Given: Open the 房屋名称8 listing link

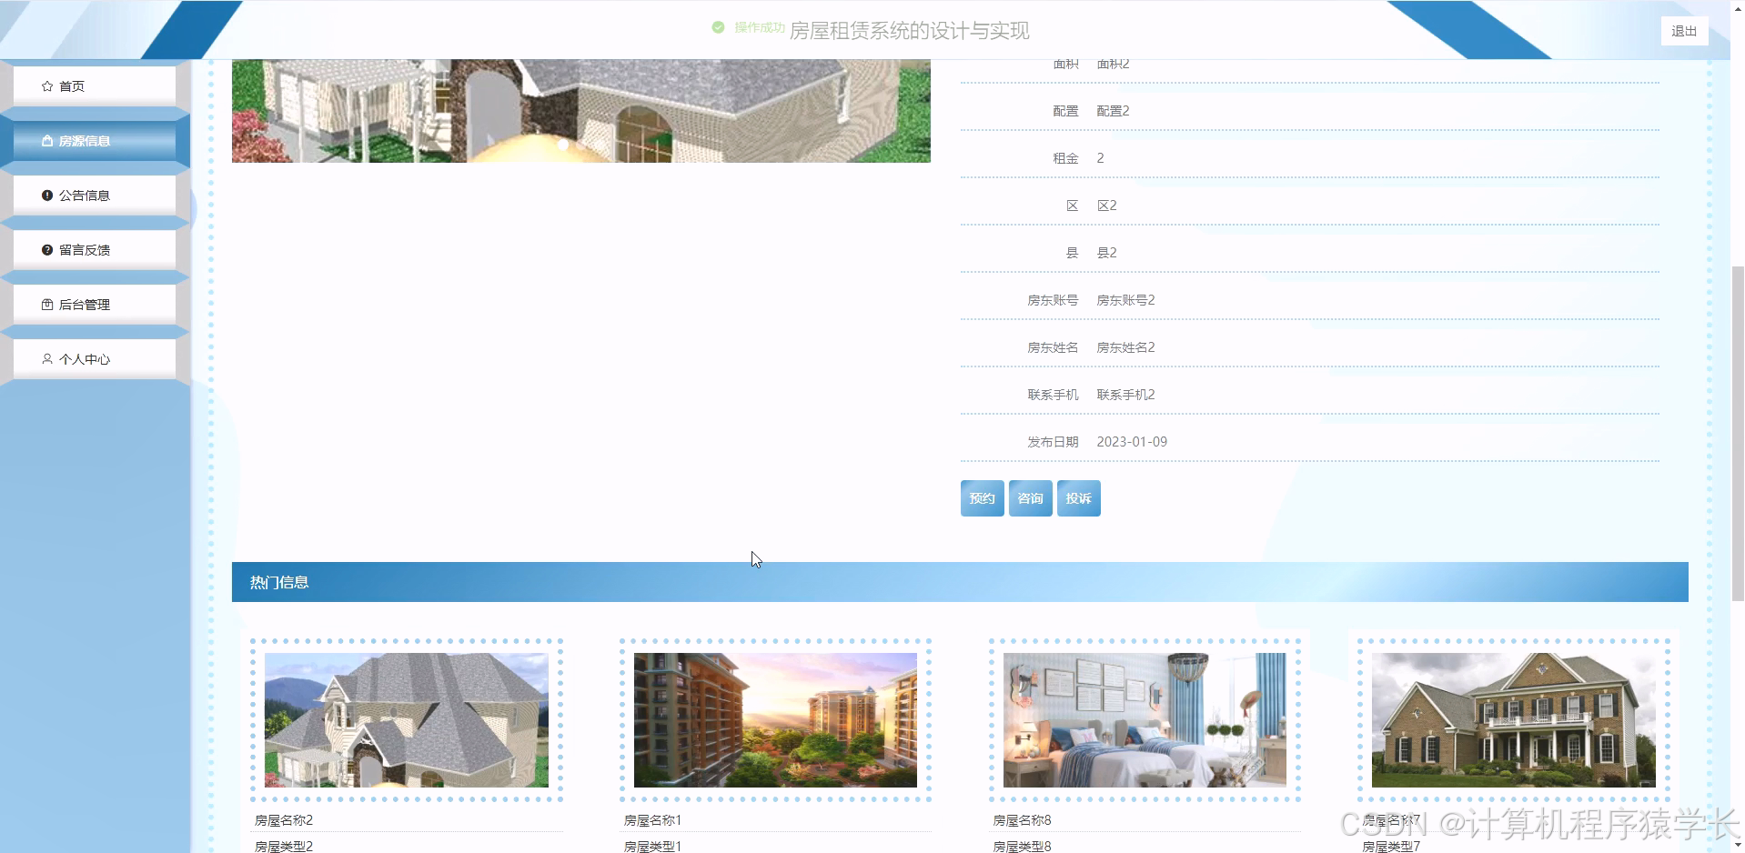Looking at the screenshot, I should [x=1022, y=819].
